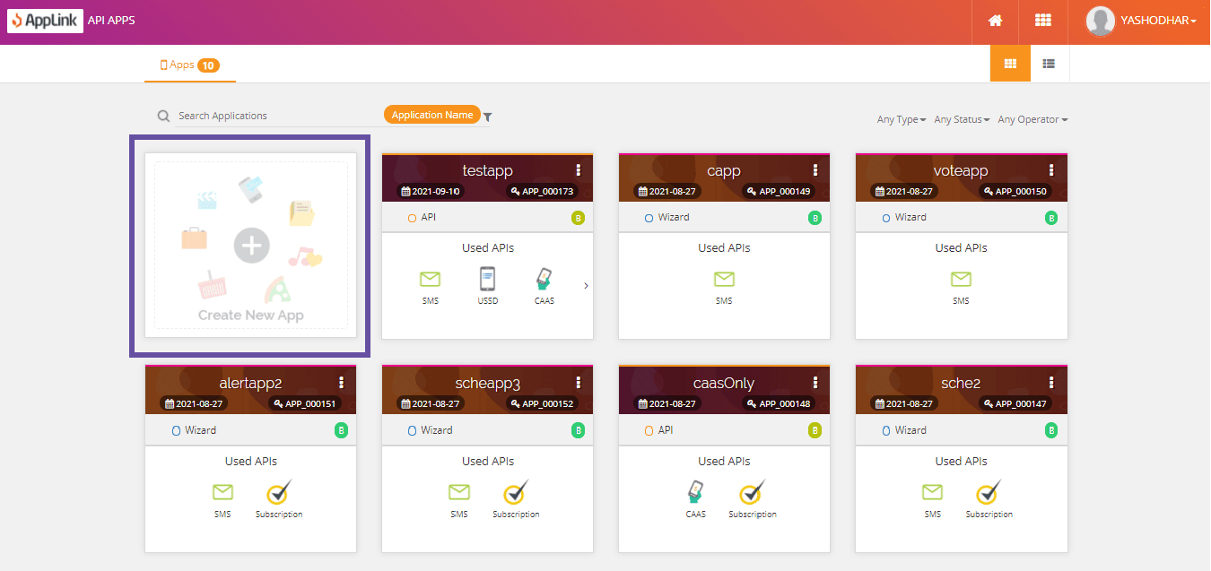Screen dimensions: 1211x571
Task: Click the USSD icon in testapp
Action: point(487,279)
